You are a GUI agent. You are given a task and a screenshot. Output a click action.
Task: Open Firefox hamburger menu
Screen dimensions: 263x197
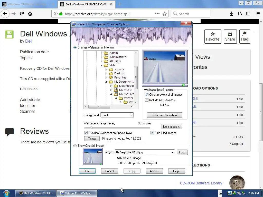coord(258,14)
